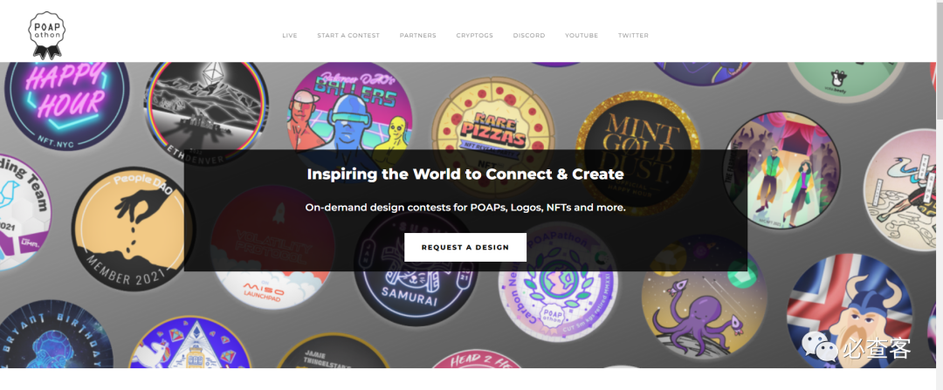Click the Happy Hour neon badge
Image resolution: width=943 pixels, height=390 pixels.
66,101
